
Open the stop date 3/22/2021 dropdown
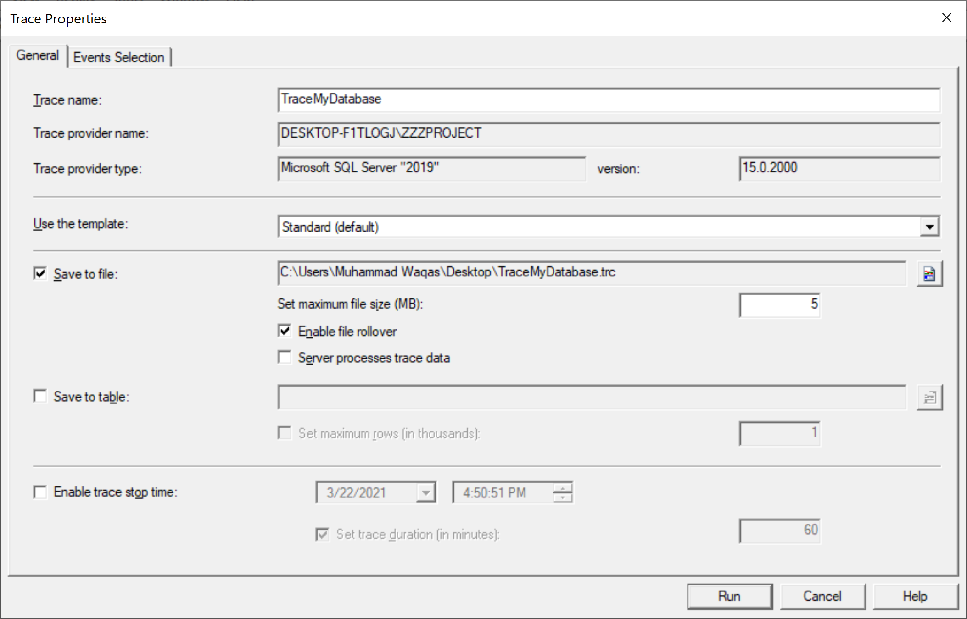[x=426, y=493]
